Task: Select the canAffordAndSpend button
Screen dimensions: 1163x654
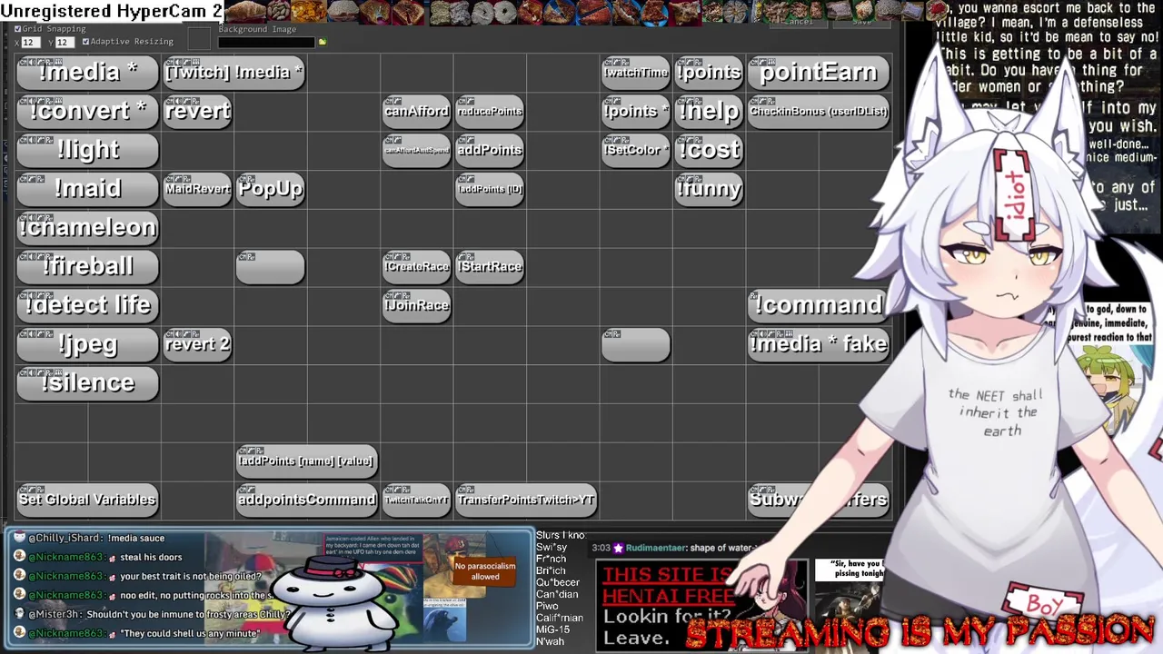Action: (416, 150)
